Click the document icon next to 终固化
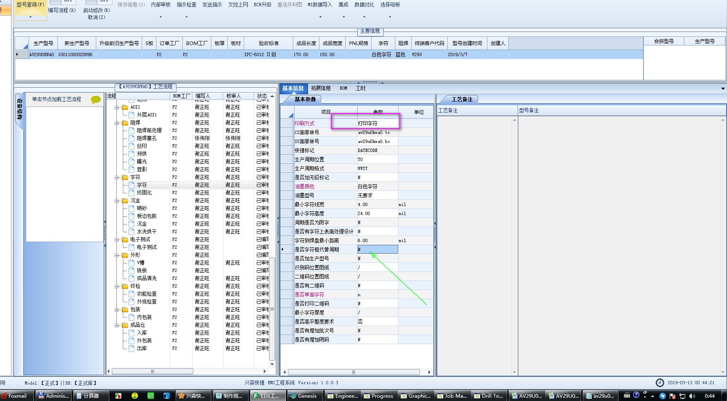The height and width of the screenshot is (401, 727). 132,193
